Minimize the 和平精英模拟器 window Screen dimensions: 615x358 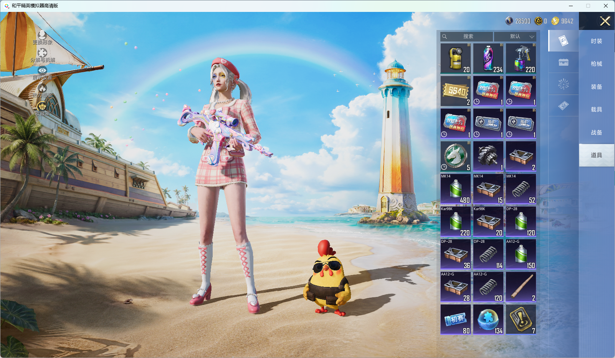click(x=570, y=6)
